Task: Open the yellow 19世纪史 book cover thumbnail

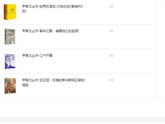Action: click(x=10, y=12)
